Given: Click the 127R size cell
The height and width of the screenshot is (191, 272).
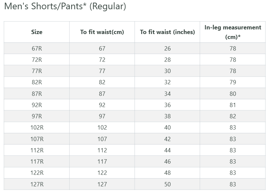Looking at the screenshot, I should 37,184.
